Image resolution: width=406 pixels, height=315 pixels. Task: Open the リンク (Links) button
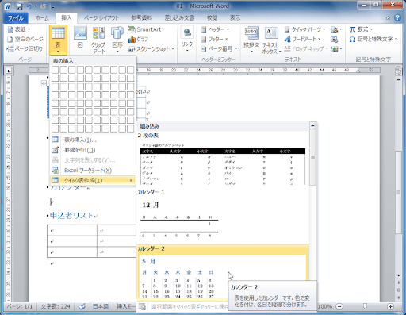tap(187, 39)
